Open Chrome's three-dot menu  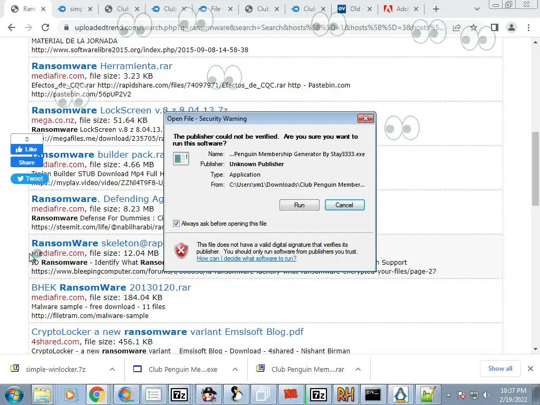pyautogui.click(x=528, y=27)
